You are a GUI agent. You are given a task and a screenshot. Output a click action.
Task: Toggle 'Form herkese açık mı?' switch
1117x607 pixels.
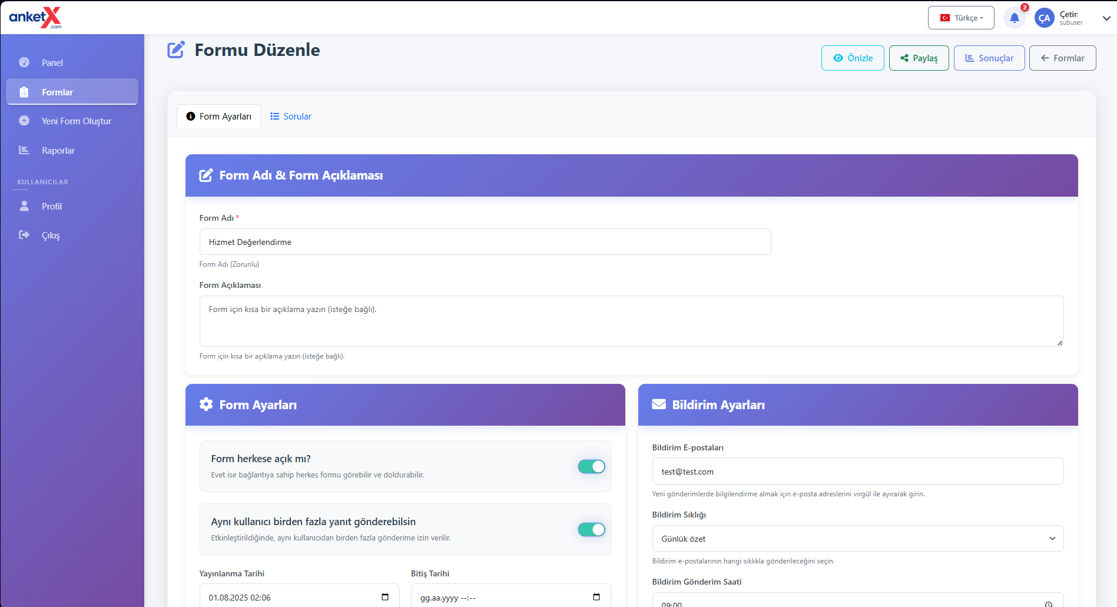click(x=591, y=466)
